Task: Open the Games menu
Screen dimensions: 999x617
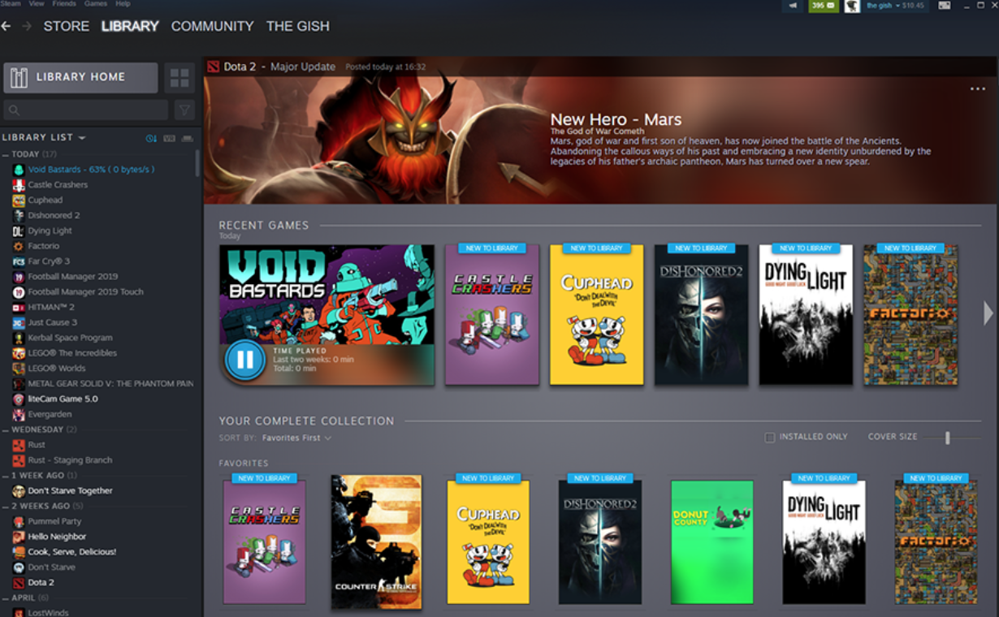Action: coord(96,4)
